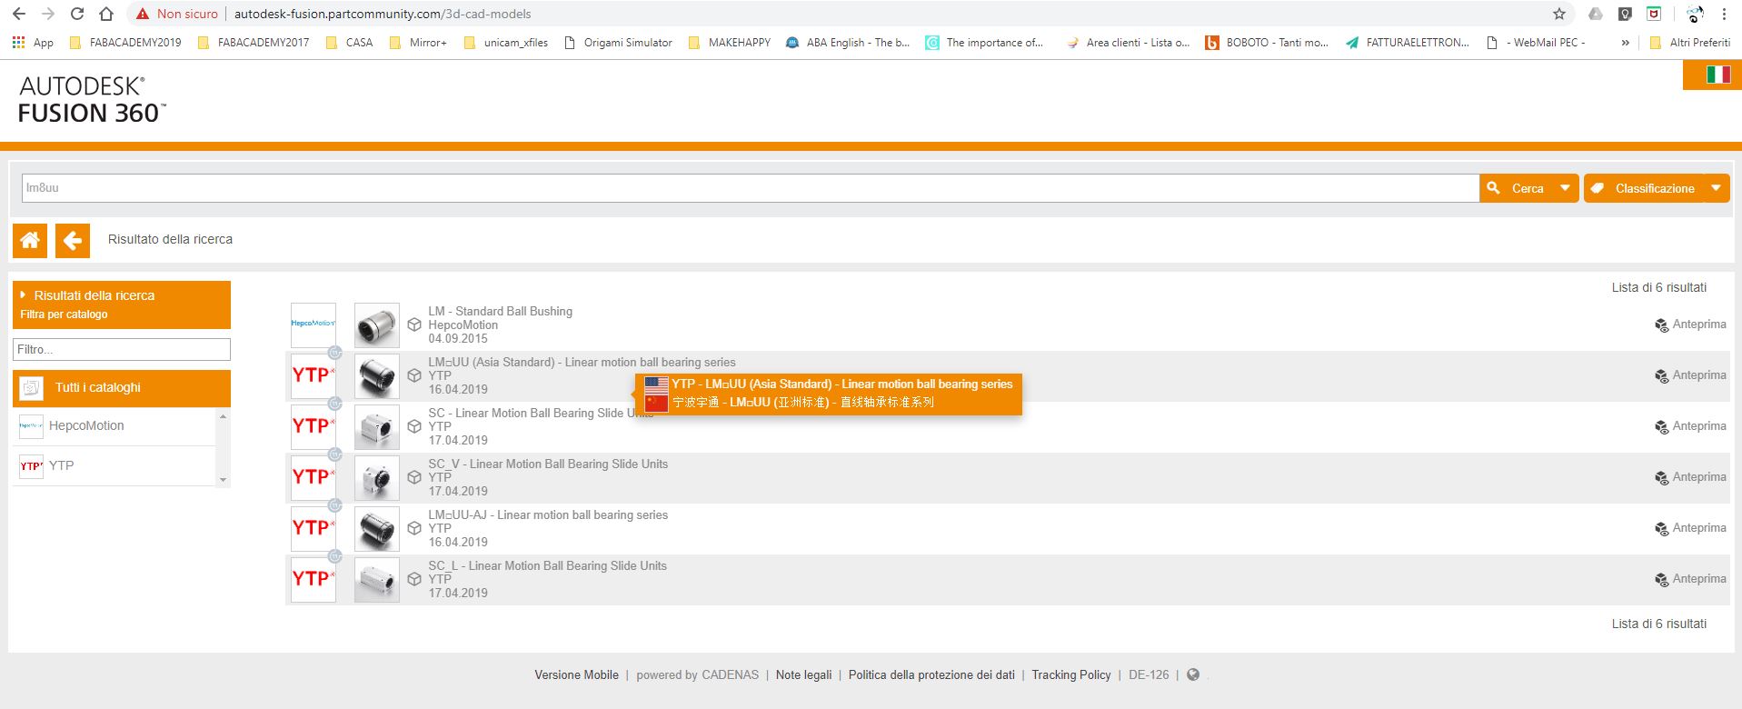This screenshot has height=709, width=1742.
Task: Click into the Filtro... catalog filter field
Action: [122, 349]
